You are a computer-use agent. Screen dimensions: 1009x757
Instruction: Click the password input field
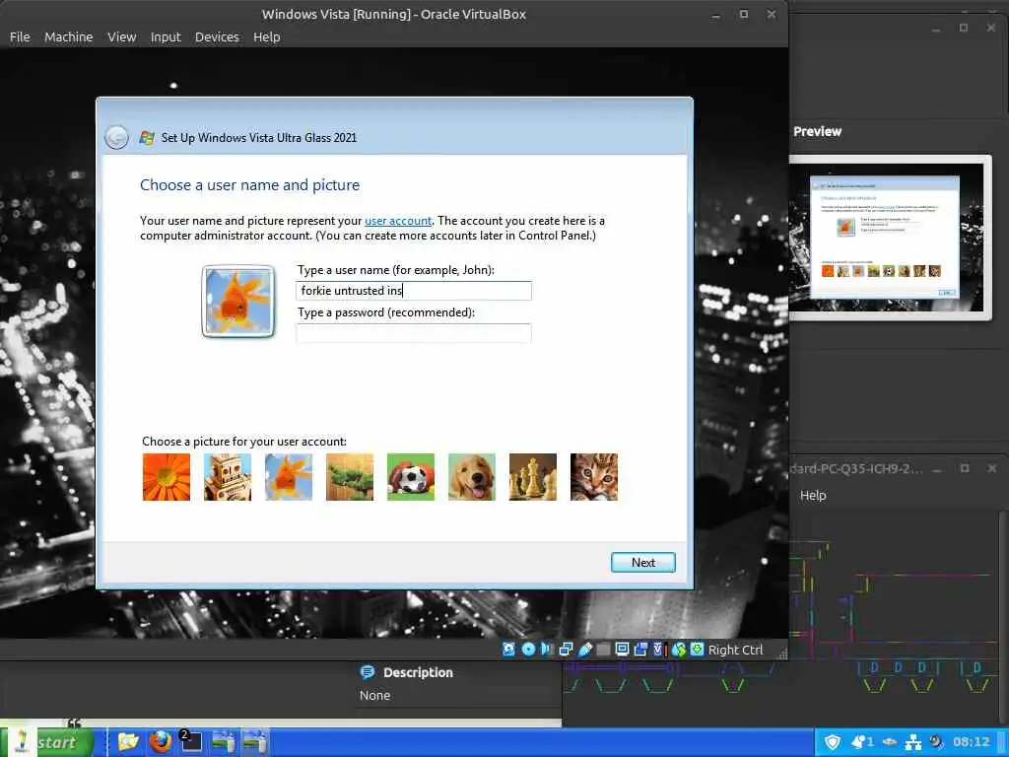pyautogui.click(x=414, y=333)
